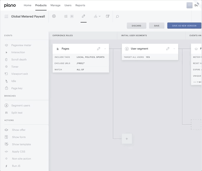Select Segment users branch icon
Screen dimensions: 202x171
(x=6, y=105)
